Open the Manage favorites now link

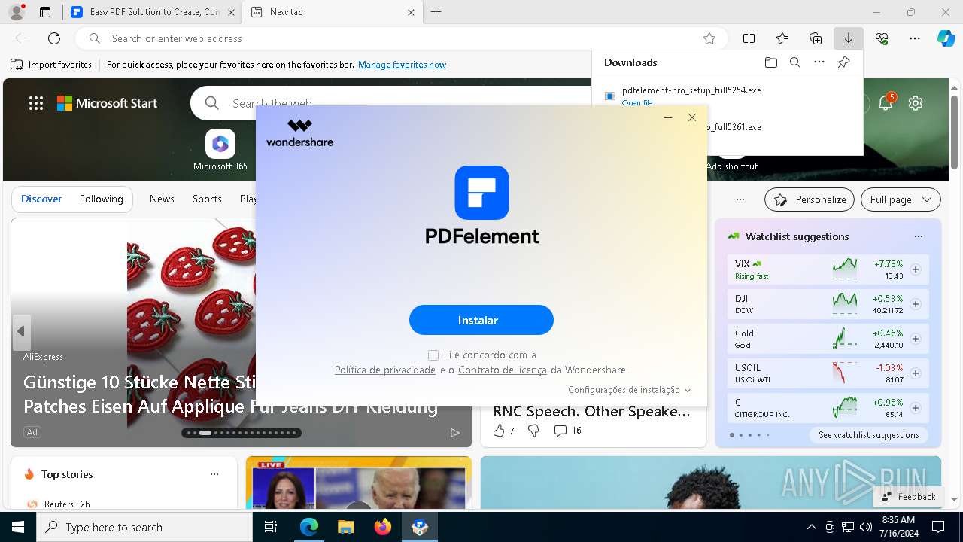tap(402, 65)
